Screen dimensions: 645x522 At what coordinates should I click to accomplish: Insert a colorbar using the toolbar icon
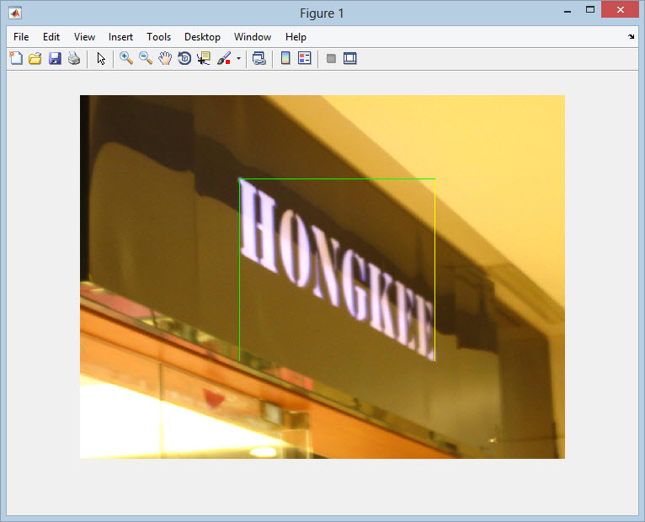tap(285, 58)
